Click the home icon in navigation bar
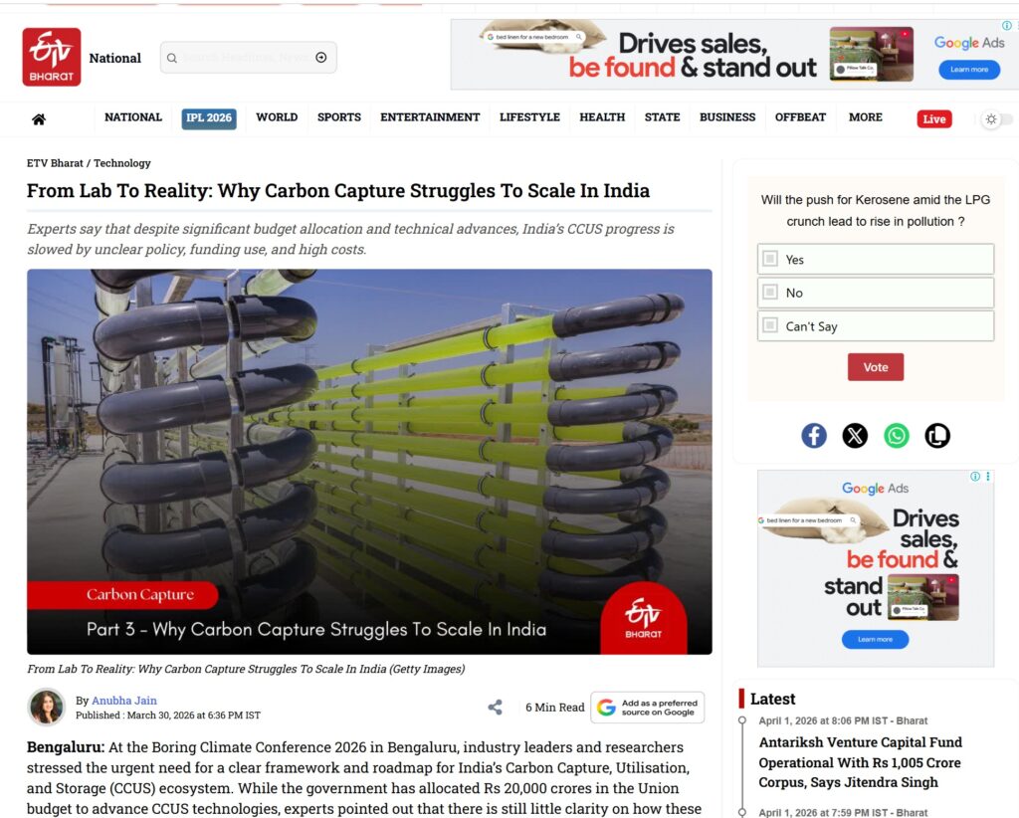The width and height of the screenshot is (1019, 818). (x=39, y=118)
